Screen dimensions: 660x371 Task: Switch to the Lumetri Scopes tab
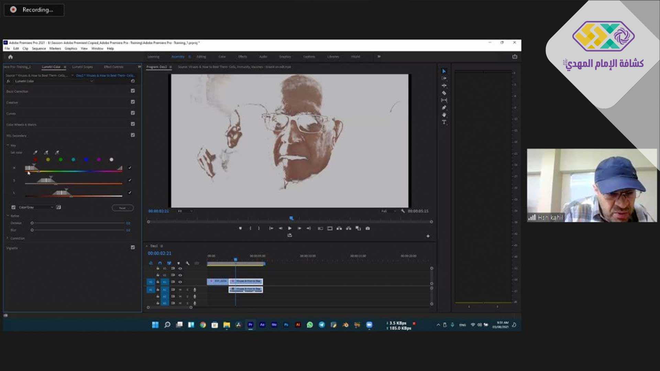pos(82,67)
